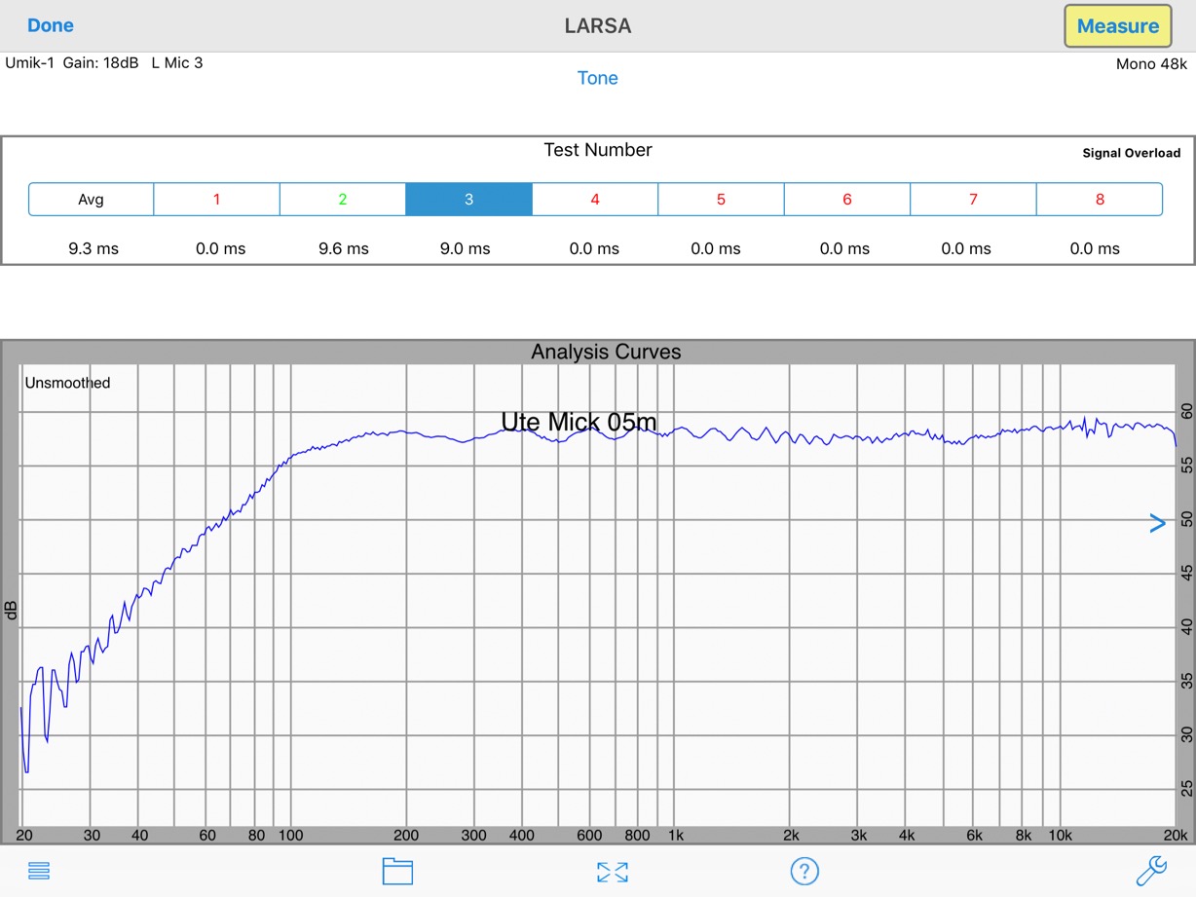This screenshot has height=897, width=1196.
Task: Select test number 1
Action: (216, 199)
